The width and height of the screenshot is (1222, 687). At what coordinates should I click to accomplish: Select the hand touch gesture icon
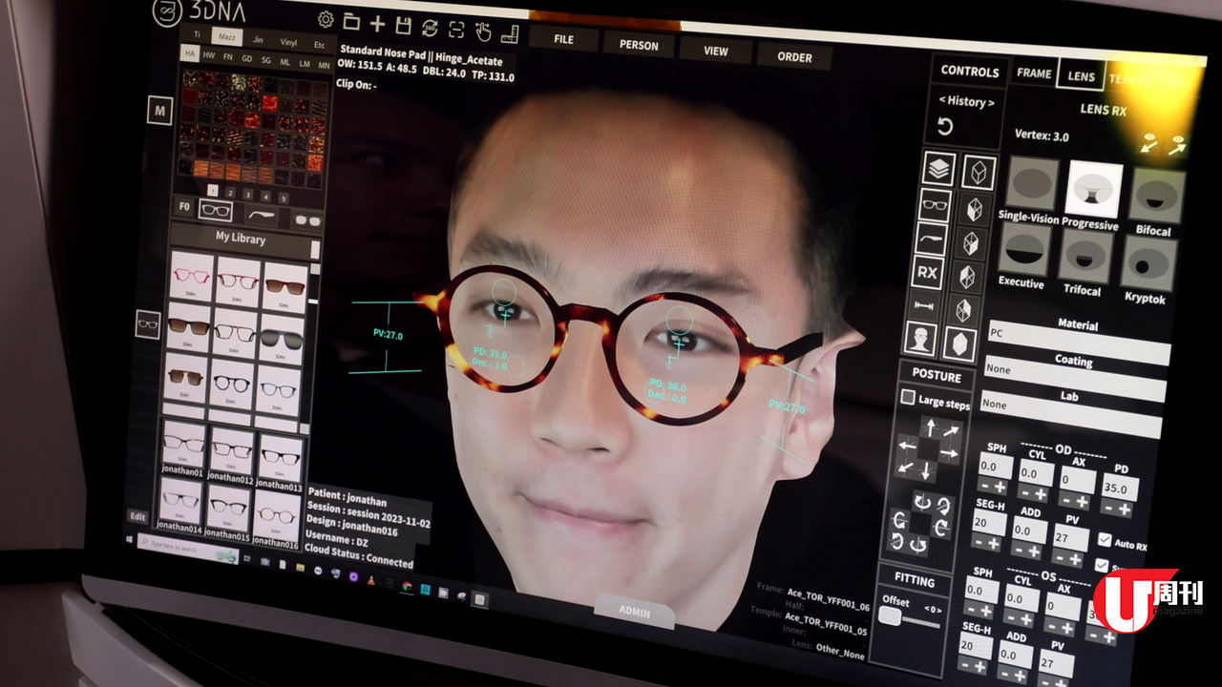(483, 31)
